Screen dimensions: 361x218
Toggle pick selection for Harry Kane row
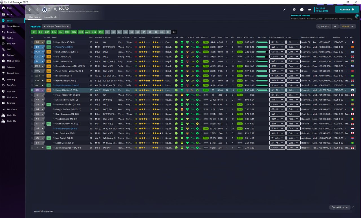32,81
